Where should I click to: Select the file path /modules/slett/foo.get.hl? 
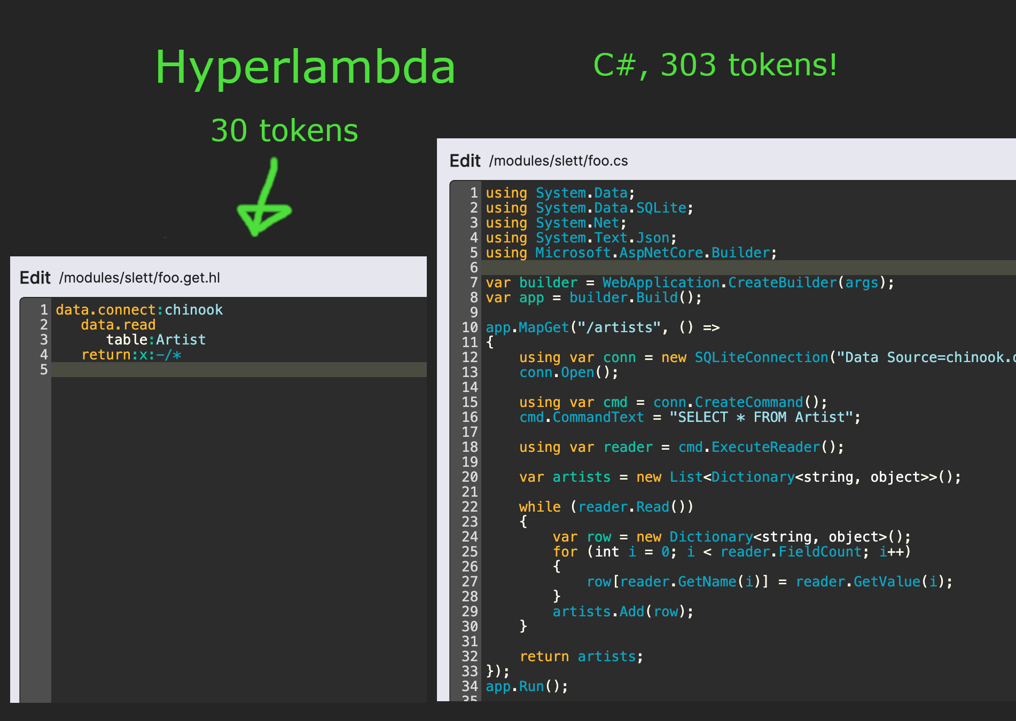pyautogui.click(x=140, y=278)
